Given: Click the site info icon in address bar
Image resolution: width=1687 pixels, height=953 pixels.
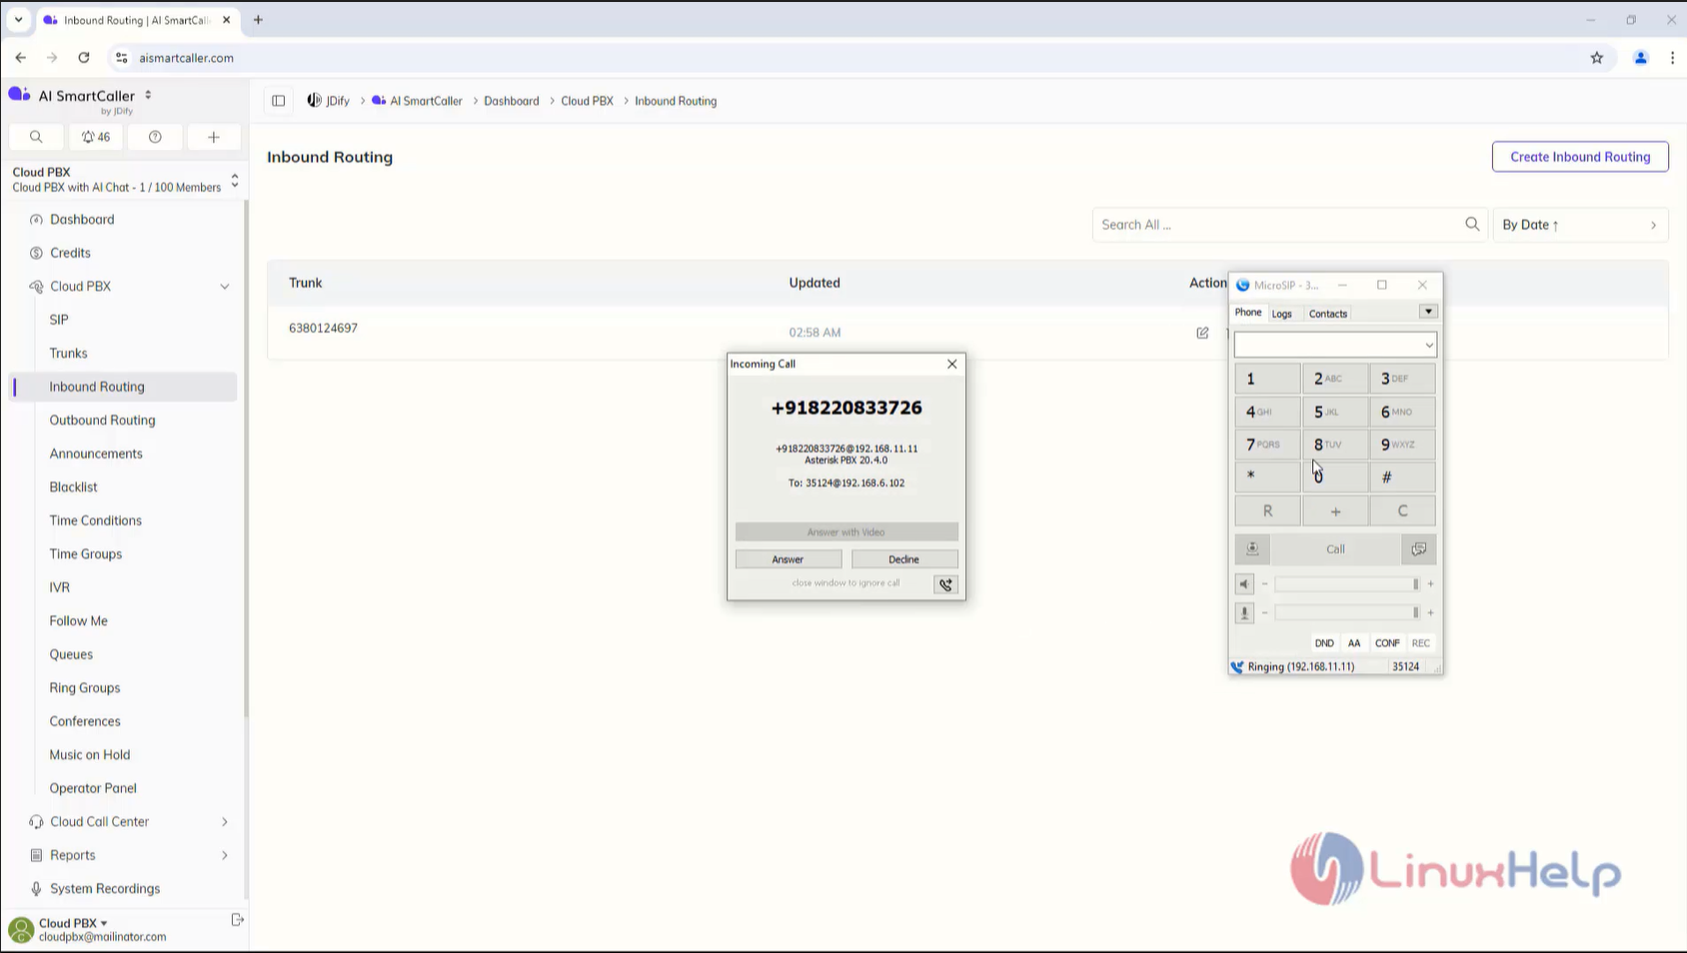Looking at the screenshot, I should click(122, 58).
